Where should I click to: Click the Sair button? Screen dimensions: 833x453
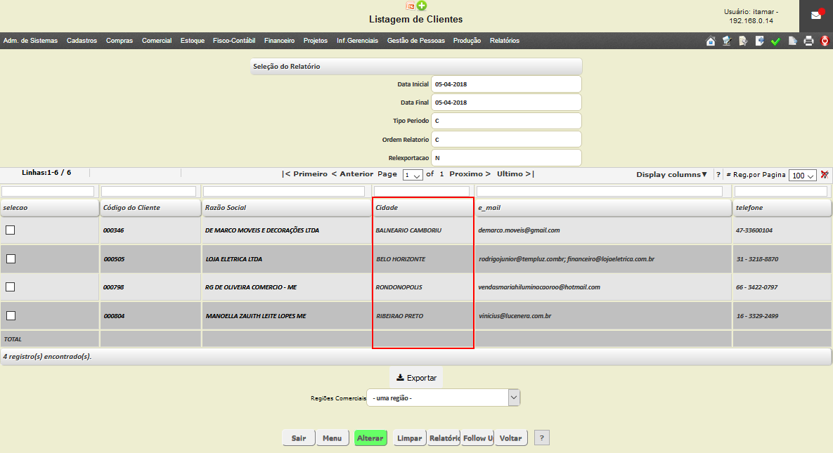pos(299,438)
